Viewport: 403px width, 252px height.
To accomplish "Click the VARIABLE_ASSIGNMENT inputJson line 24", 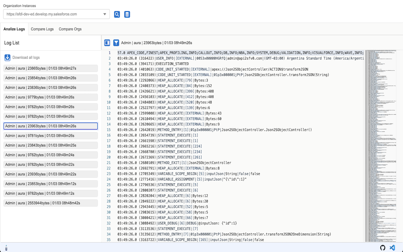I will 182,179.
